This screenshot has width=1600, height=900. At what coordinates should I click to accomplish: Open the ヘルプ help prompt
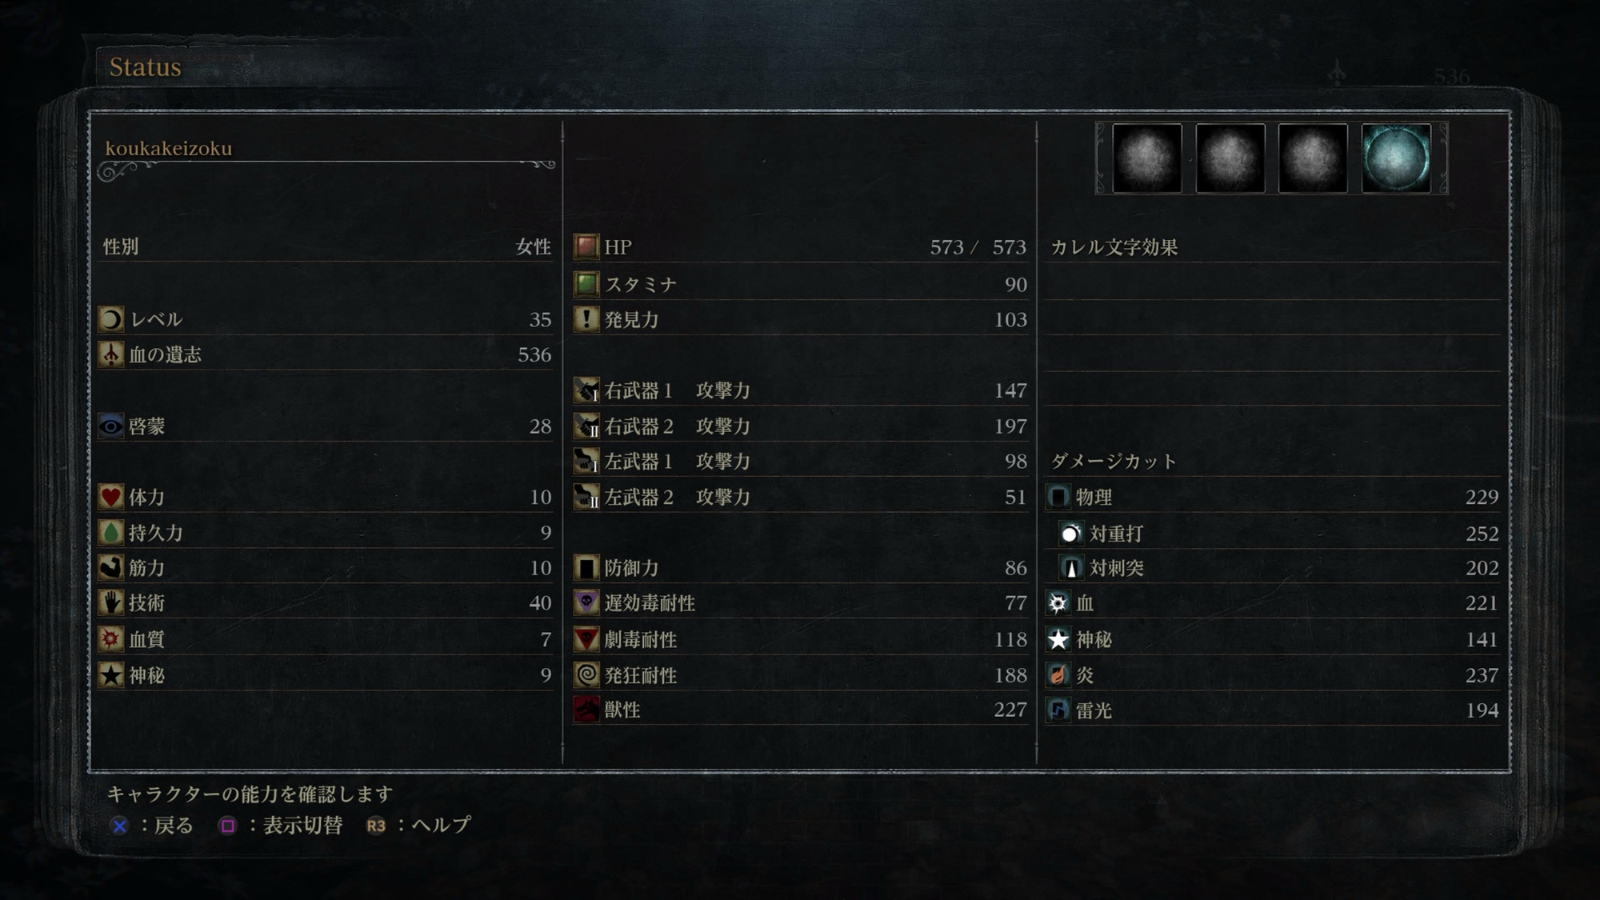tap(418, 826)
